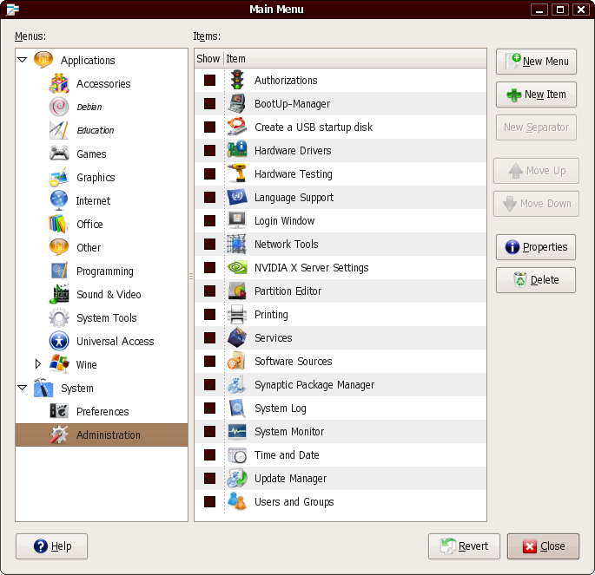The width and height of the screenshot is (595, 575).
Task: Click the NVIDIA X Server Settings icon
Action: coord(237,267)
